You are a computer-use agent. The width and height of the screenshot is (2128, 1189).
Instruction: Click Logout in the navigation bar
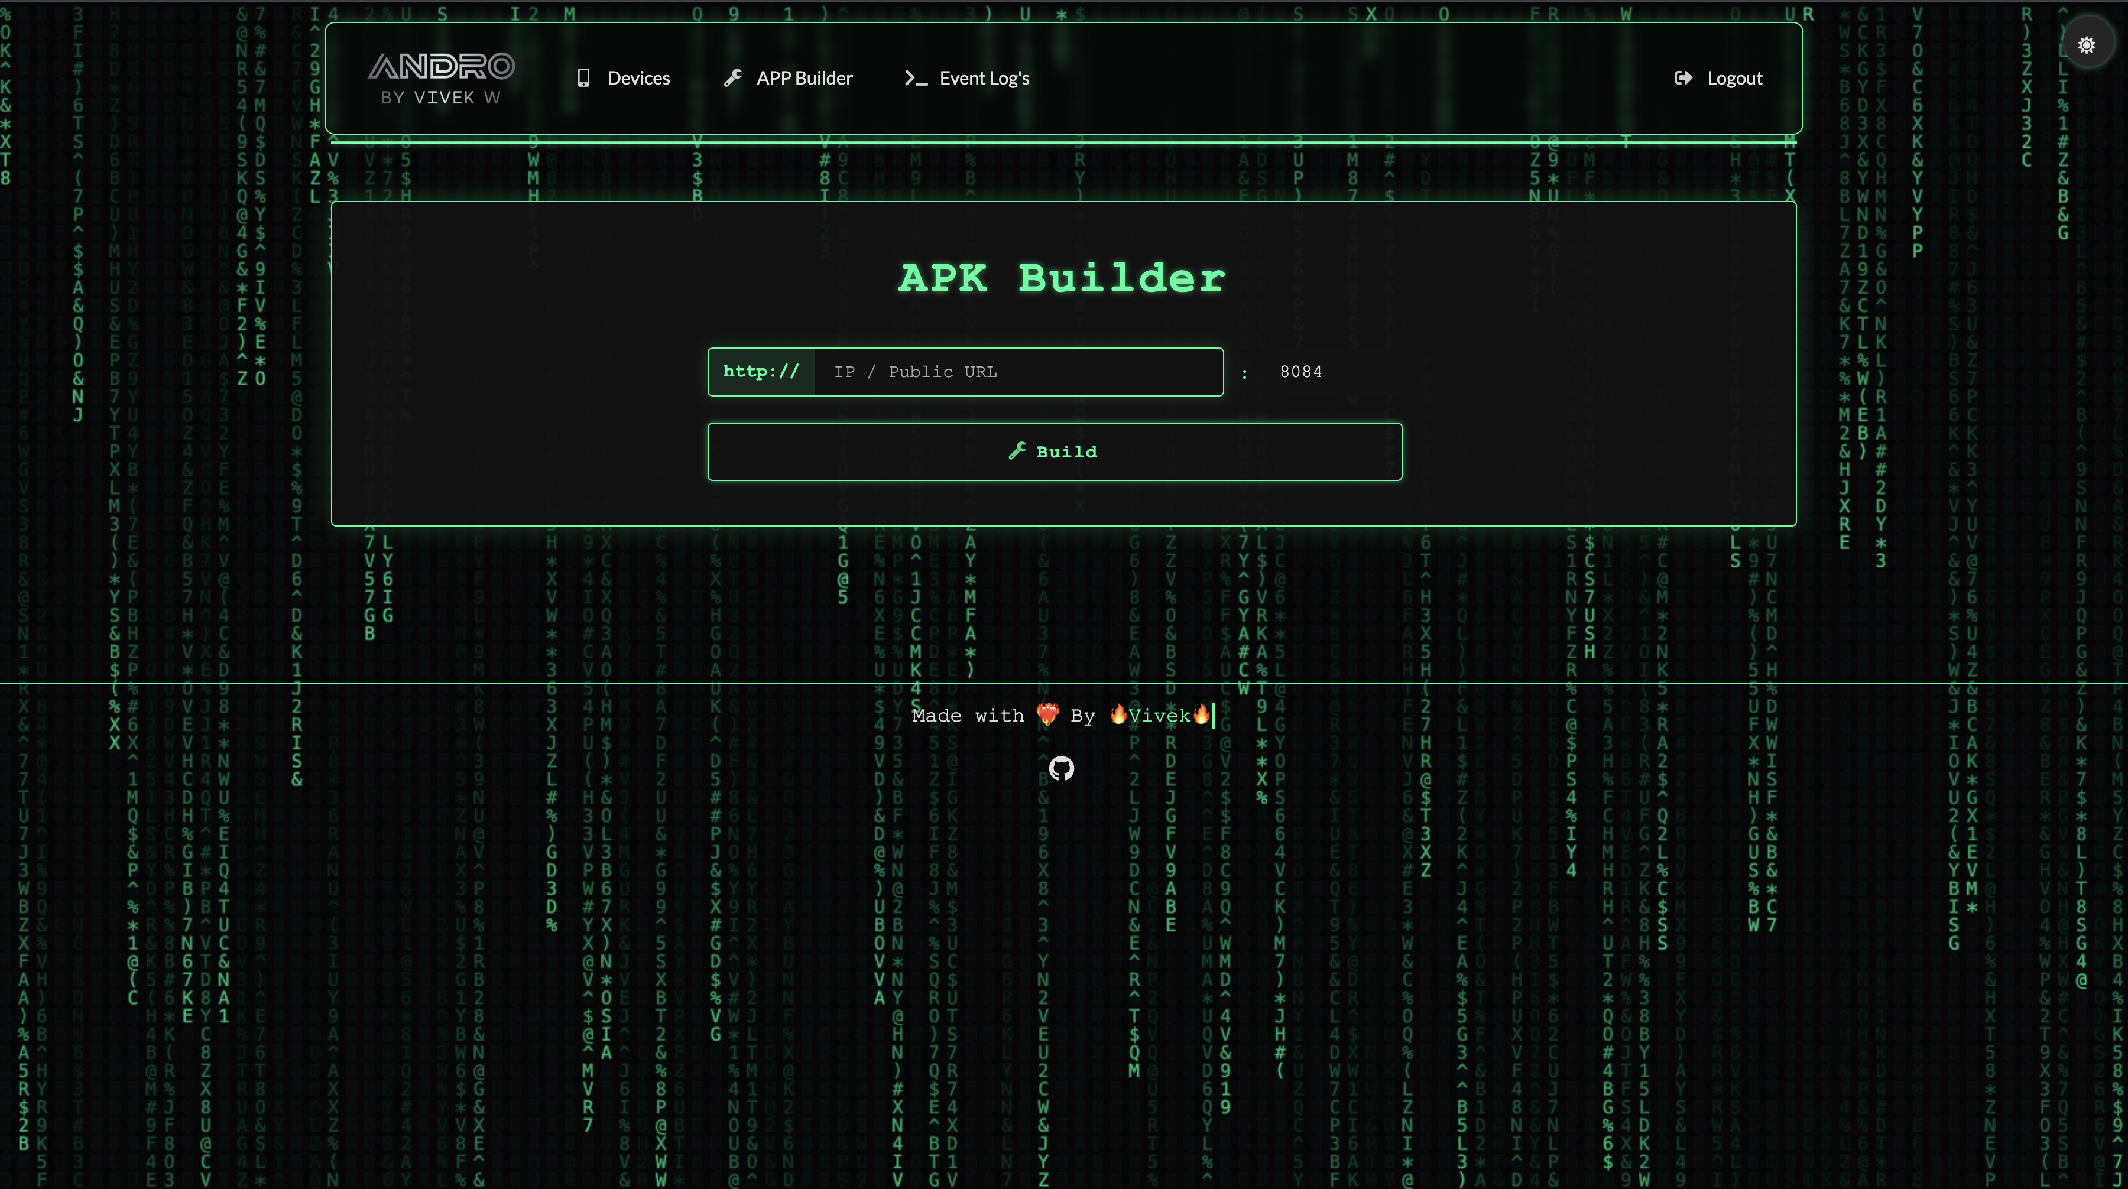point(1735,77)
